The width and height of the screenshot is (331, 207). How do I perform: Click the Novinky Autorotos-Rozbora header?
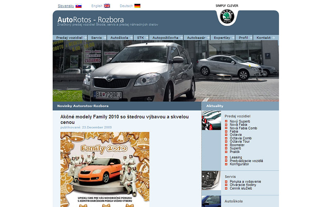pos(127,106)
